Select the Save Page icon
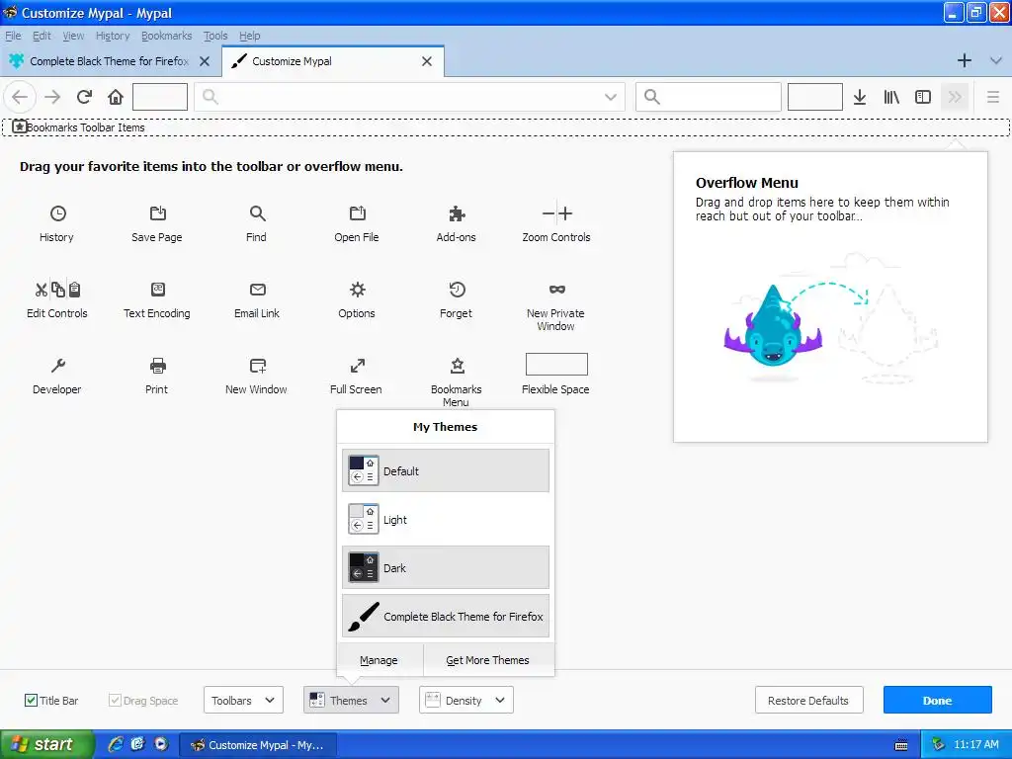This screenshot has height=759, width=1012. pos(157,213)
